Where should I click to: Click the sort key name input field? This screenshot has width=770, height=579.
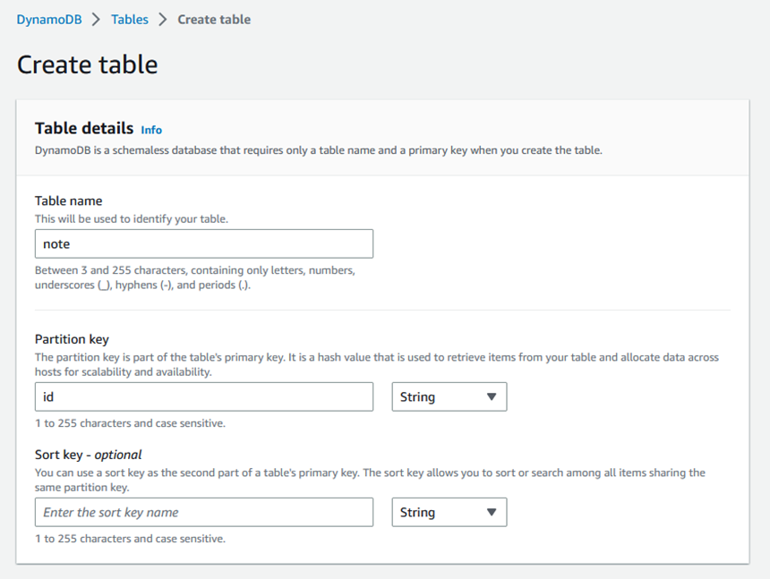(x=204, y=512)
